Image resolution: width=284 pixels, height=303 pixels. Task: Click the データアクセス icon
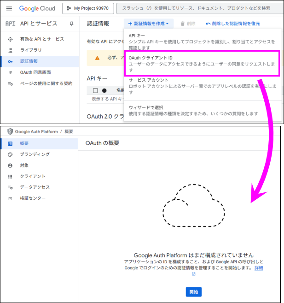coord(10,187)
